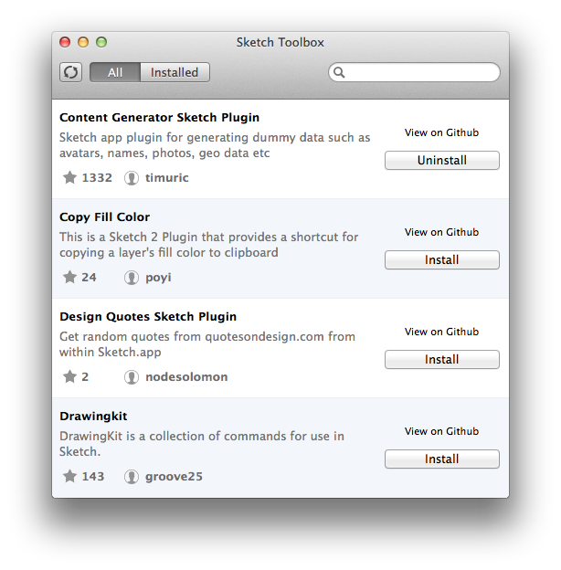Focus the plugin search field
Screen dimensions: 561x570
[420, 72]
